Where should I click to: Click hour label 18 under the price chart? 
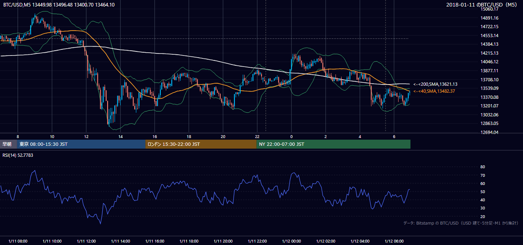point(189,136)
